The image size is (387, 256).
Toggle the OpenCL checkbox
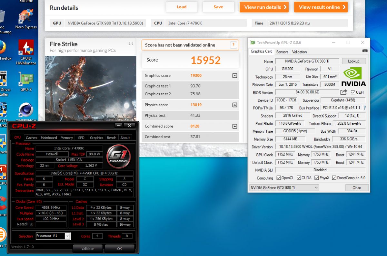pos(279,178)
